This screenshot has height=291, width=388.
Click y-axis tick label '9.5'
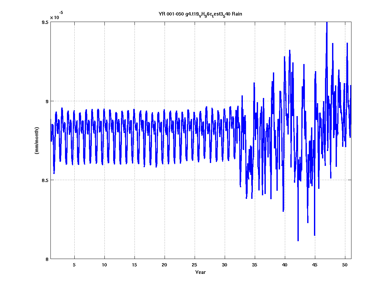pyautogui.click(x=45, y=22)
